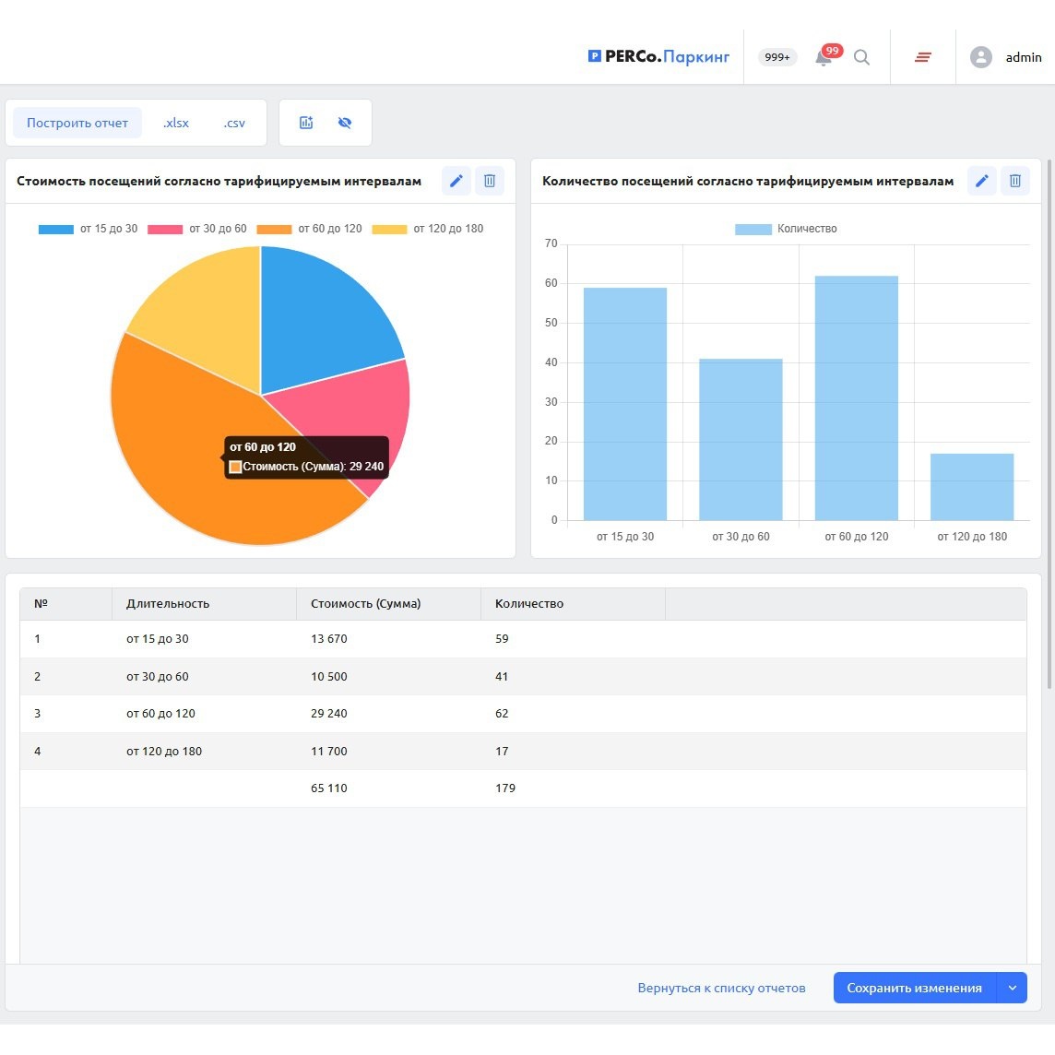Edit the pie chart with pencil icon
The height and width of the screenshot is (1055, 1055).
[x=456, y=181]
